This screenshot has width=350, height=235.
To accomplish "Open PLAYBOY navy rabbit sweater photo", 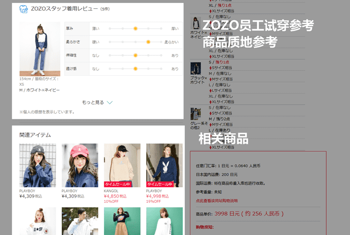I will (164, 165).
